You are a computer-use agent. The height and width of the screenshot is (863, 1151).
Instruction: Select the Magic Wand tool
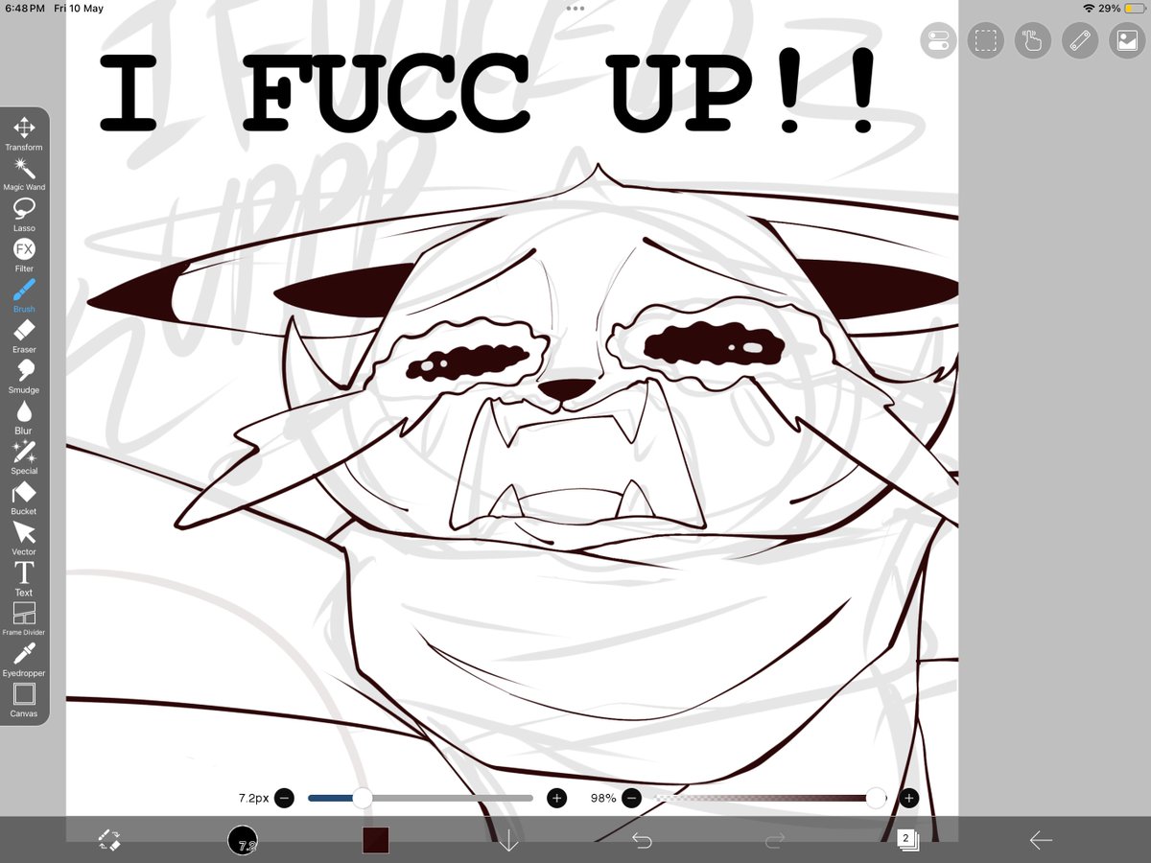click(24, 174)
